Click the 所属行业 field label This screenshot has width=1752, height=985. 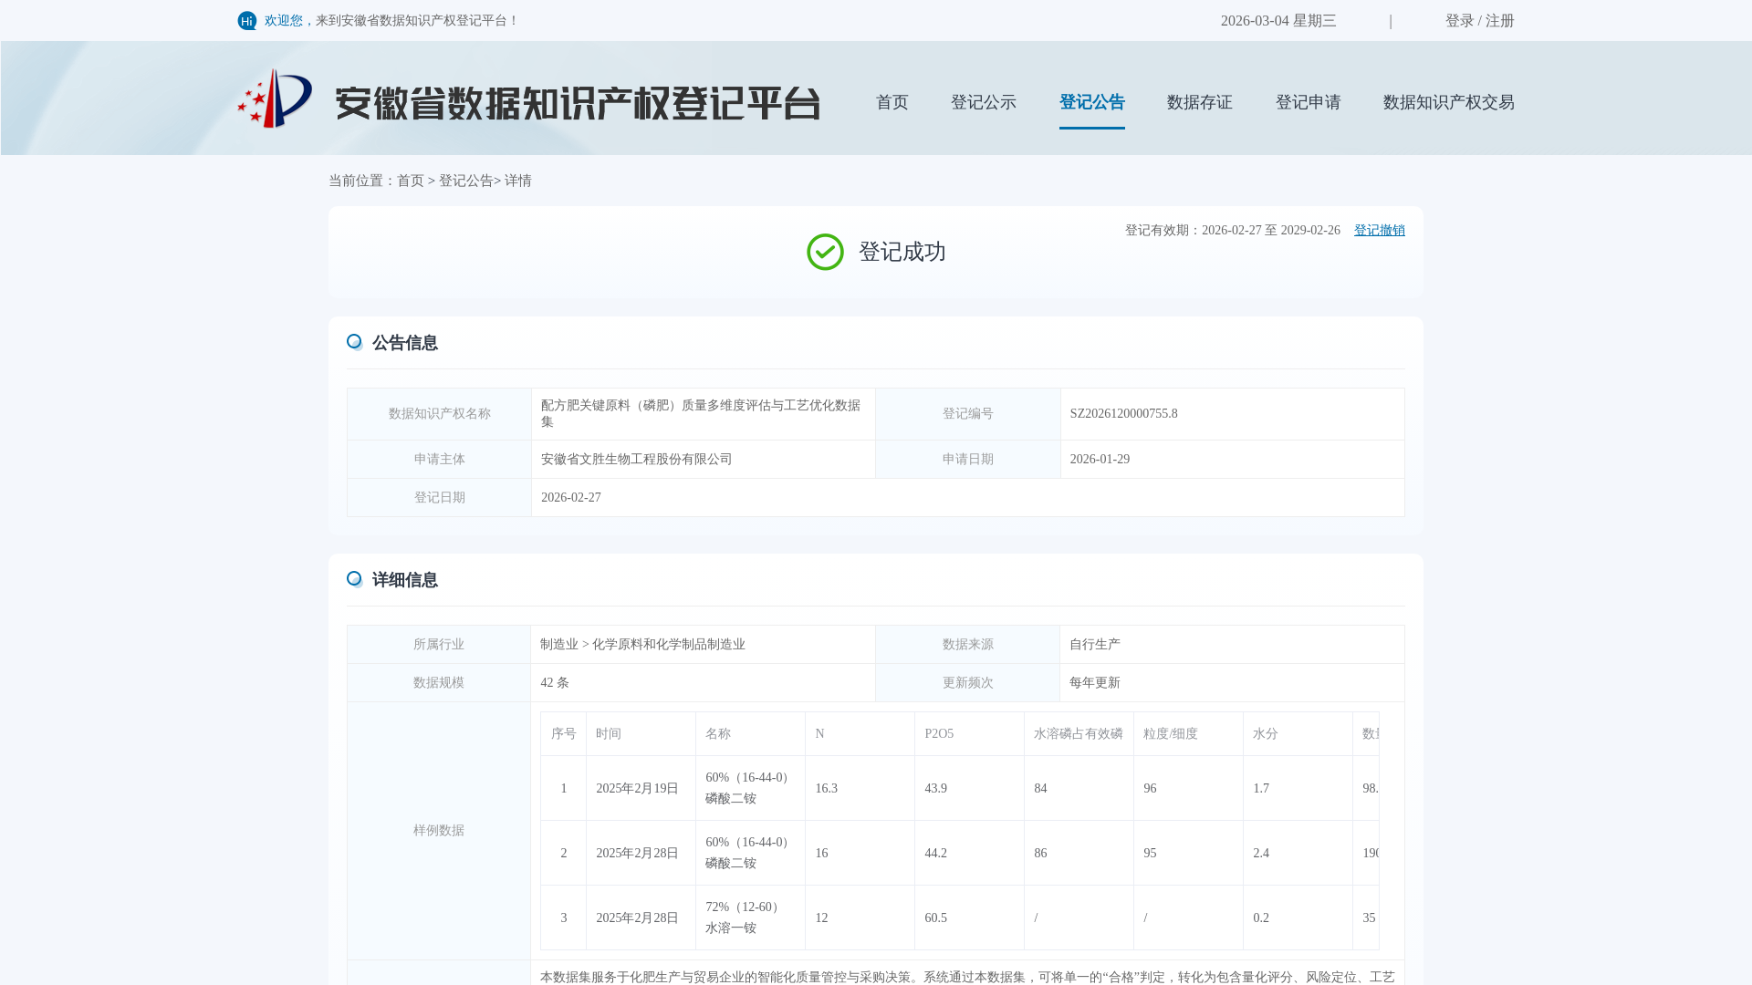(x=438, y=645)
